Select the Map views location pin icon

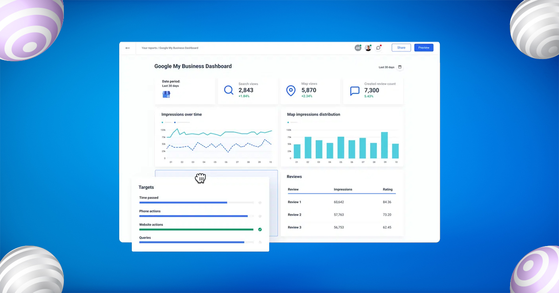[x=292, y=90]
